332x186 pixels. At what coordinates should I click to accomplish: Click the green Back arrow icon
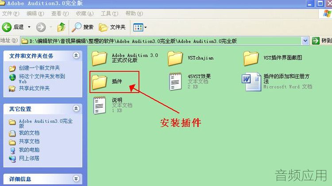click(x=7, y=27)
